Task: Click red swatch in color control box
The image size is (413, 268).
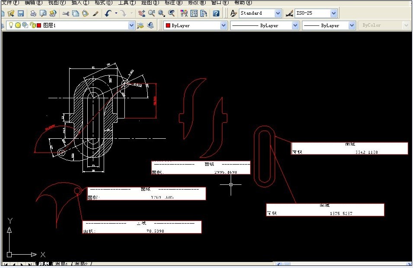Action: (168, 25)
